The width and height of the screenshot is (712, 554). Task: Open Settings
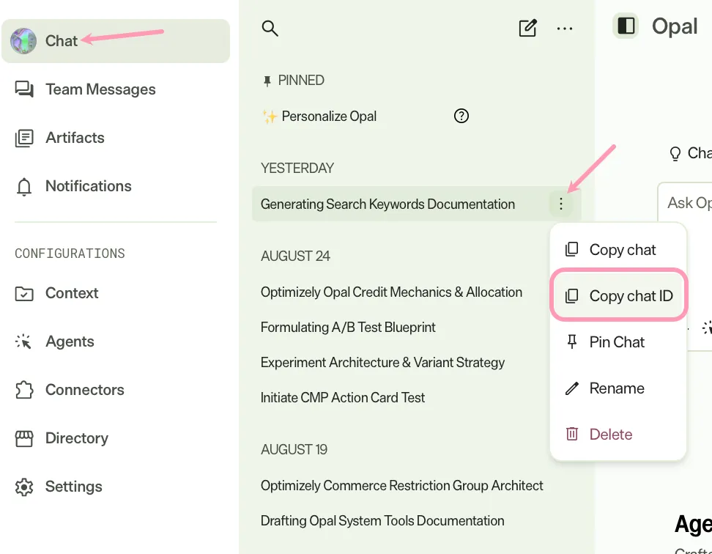(73, 487)
